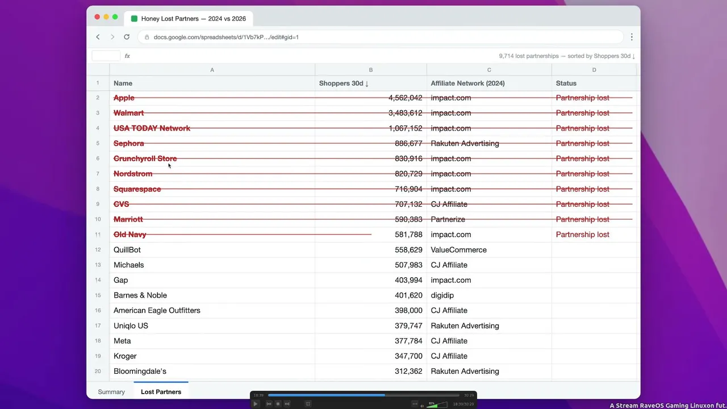Click CJ Affiliate in the Kroger row
Viewport: 727px width, 409px height.
449,356
